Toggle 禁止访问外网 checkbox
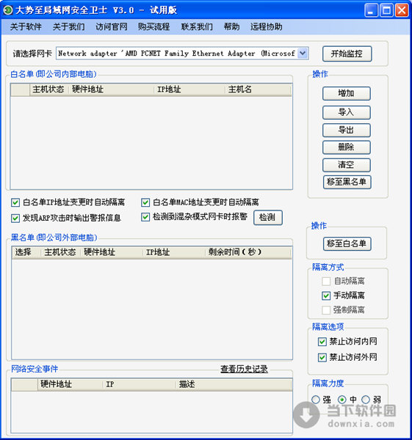The image size is (412, 440). pyautogui.click(x=322, y=357)
